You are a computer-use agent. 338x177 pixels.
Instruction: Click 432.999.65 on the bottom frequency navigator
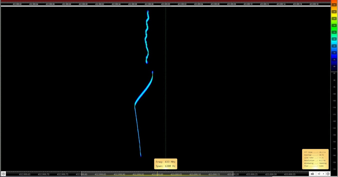(x=25, y=174)
